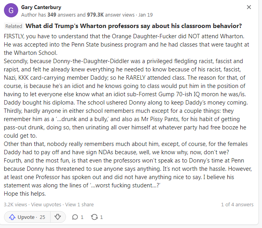The height and width of the screenshot is (228, 262).
Task: Click the Jan 19 answer date
Action: point(146,15)
